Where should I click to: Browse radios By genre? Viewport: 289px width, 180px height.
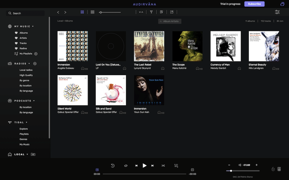(x=24, y=80)
